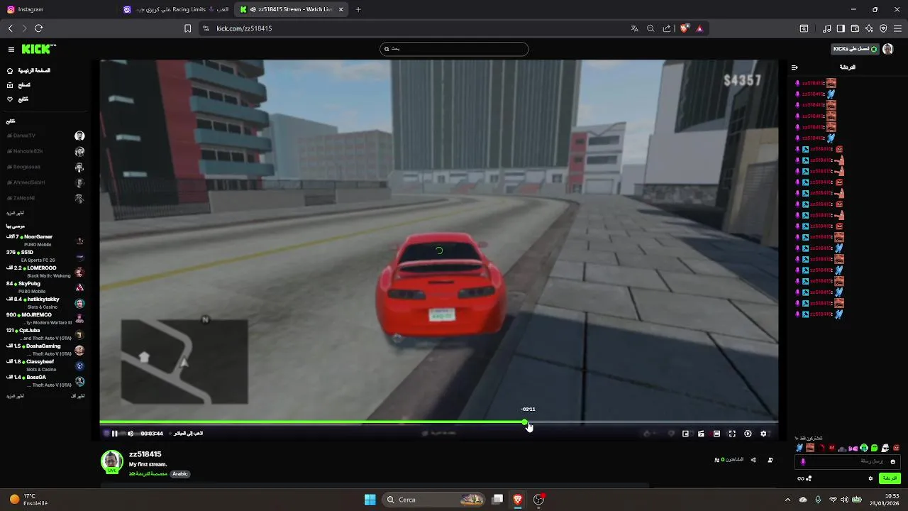Click the green seek bar handle
Screen dimensions: 908x511
(x=525, y=422)
